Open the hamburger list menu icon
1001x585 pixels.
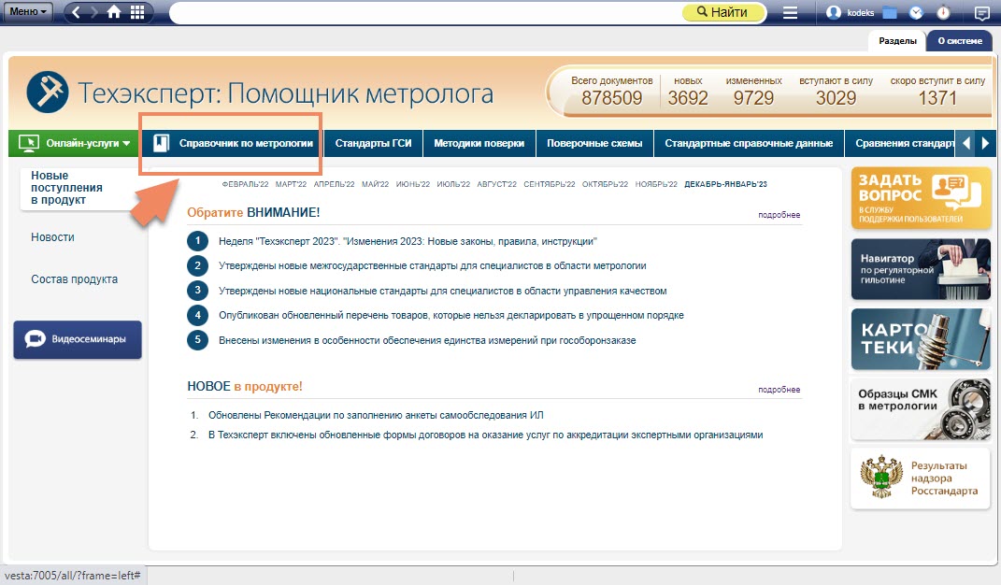point(791,12)
